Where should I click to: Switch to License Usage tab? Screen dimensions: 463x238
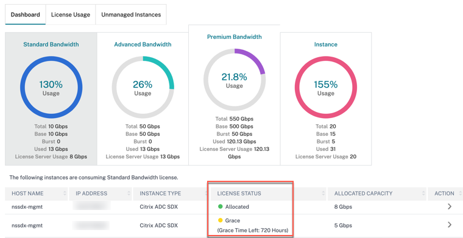tap(71, 15)
